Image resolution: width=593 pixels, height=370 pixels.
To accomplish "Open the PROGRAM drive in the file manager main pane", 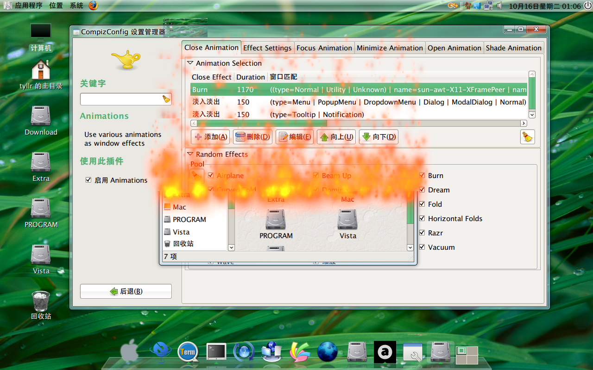I will tap(276, 224).
